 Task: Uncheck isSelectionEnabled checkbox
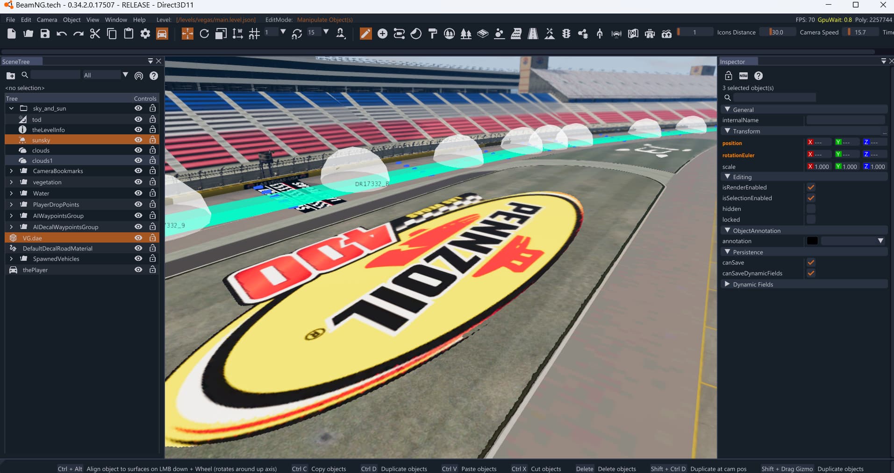(x=811, y=198)
